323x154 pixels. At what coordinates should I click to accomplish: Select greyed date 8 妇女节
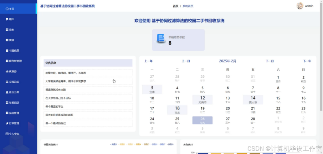278,130
